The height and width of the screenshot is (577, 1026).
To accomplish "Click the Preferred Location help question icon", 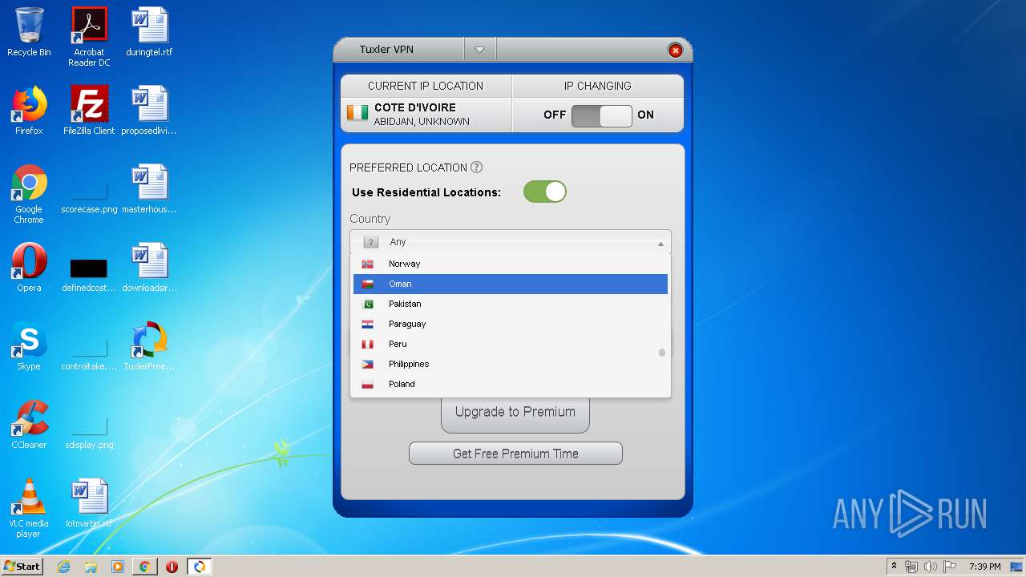I will [x=476, y=167].
